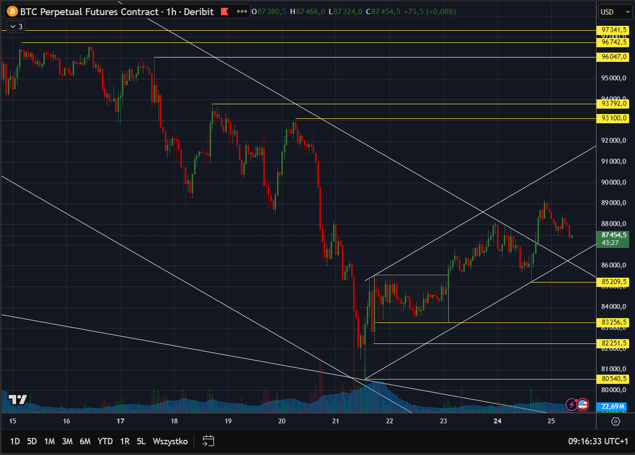635x455 pixels.
Task: Click the 93 792,0 yellow price label
Action: [612, 104]
